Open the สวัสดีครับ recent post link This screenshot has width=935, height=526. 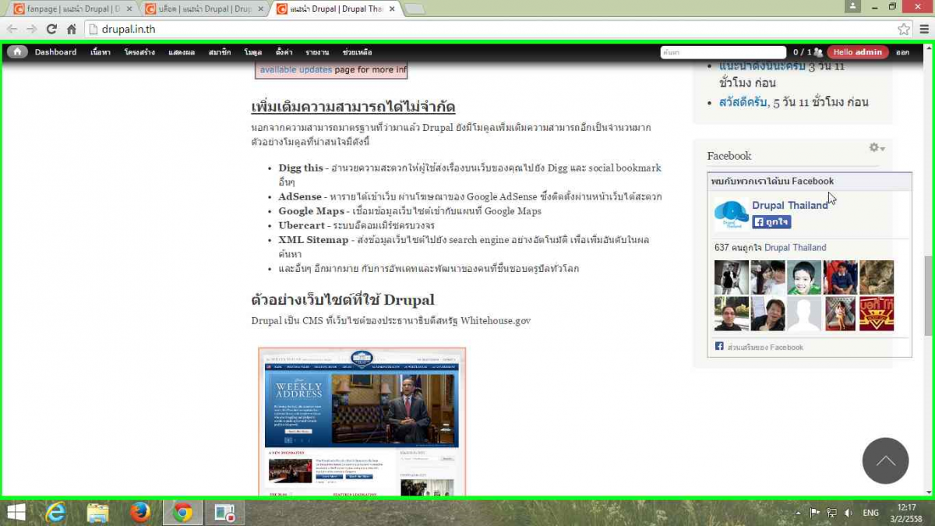(743, 102)
